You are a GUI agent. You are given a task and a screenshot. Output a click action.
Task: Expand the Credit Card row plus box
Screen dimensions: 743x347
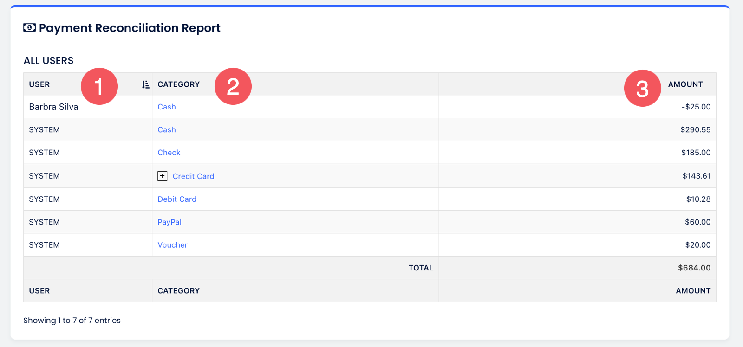162,176
